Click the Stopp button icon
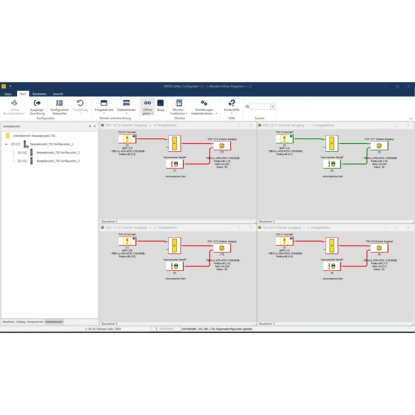 click(x=160, y=103)
